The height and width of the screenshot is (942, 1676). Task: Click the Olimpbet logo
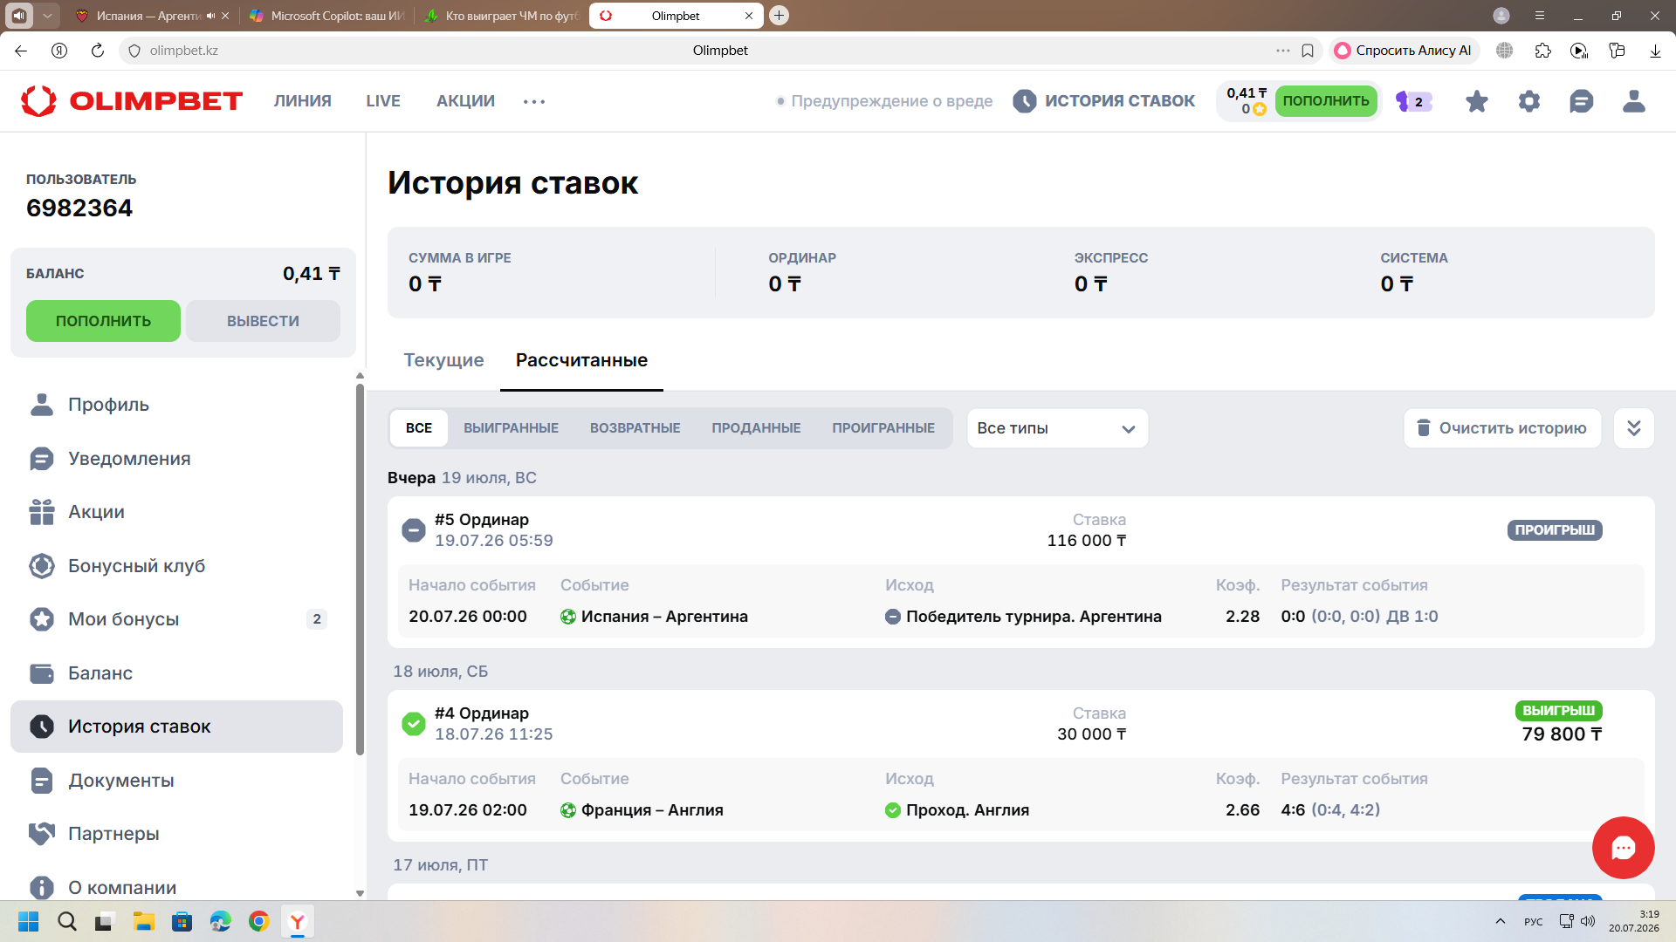click(x=132, y=101)
